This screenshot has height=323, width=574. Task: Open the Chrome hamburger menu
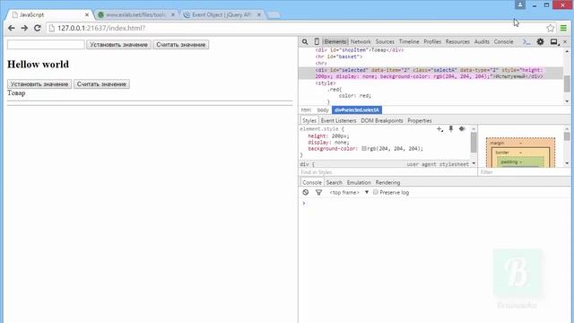click(563, 28)
